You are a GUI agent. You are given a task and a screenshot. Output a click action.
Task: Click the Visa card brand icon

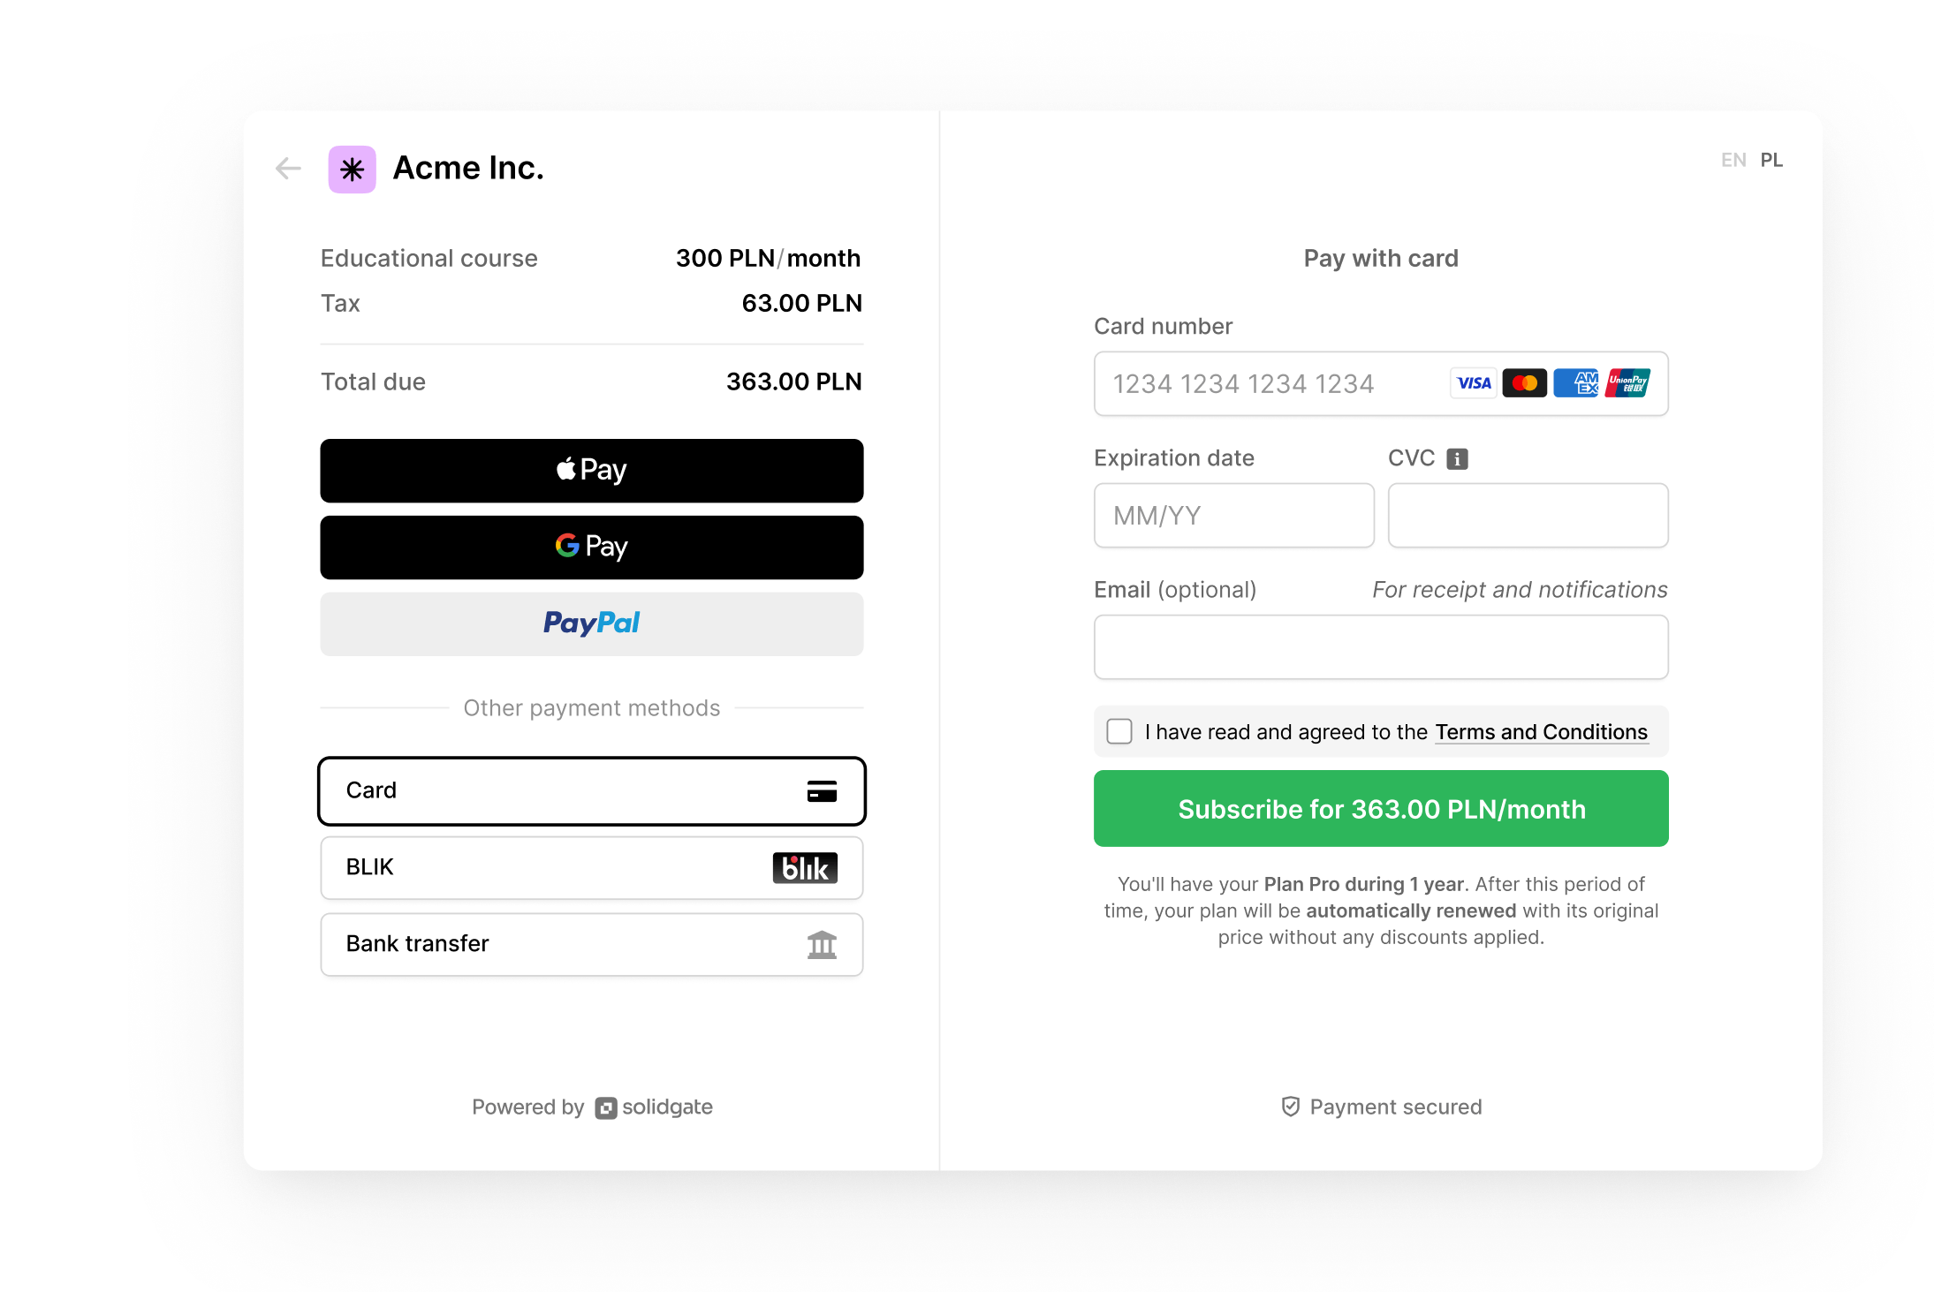coord(1472,382)
